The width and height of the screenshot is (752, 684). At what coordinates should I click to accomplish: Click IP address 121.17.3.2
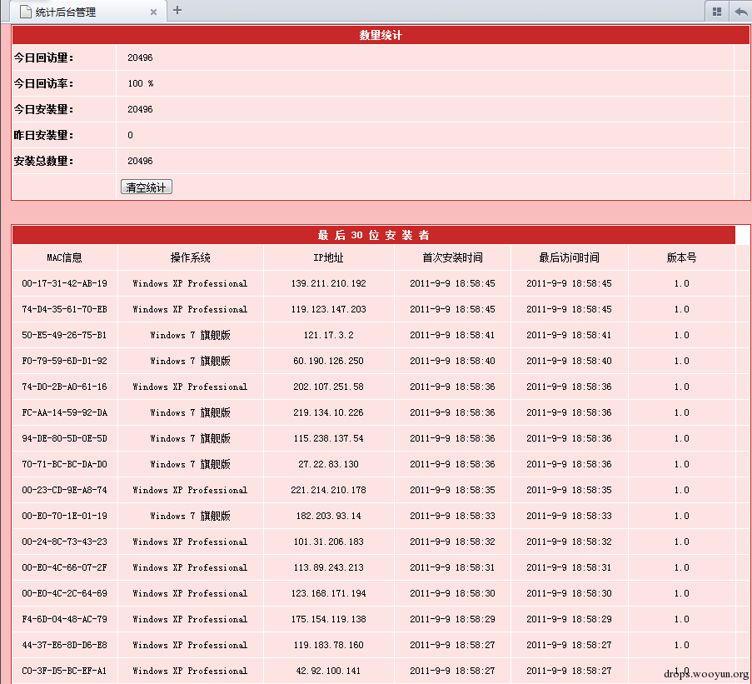[328, 335]
